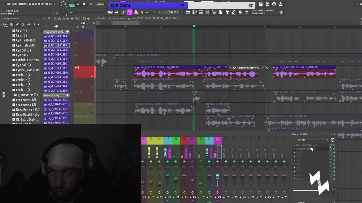This screenshot has height=203, width=362.
Task: Click browser All tab waveform icon
Action: pyautogui.click(x=6, y=25)
